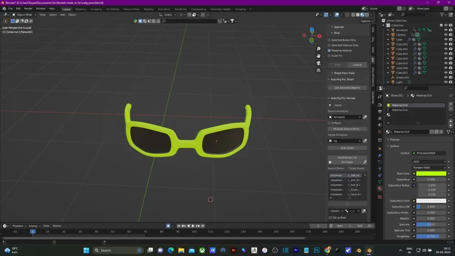Screen dimensions: 455x256
Task: Switch to Sculpting workspace tab
Action: click(x=96, y=9)
